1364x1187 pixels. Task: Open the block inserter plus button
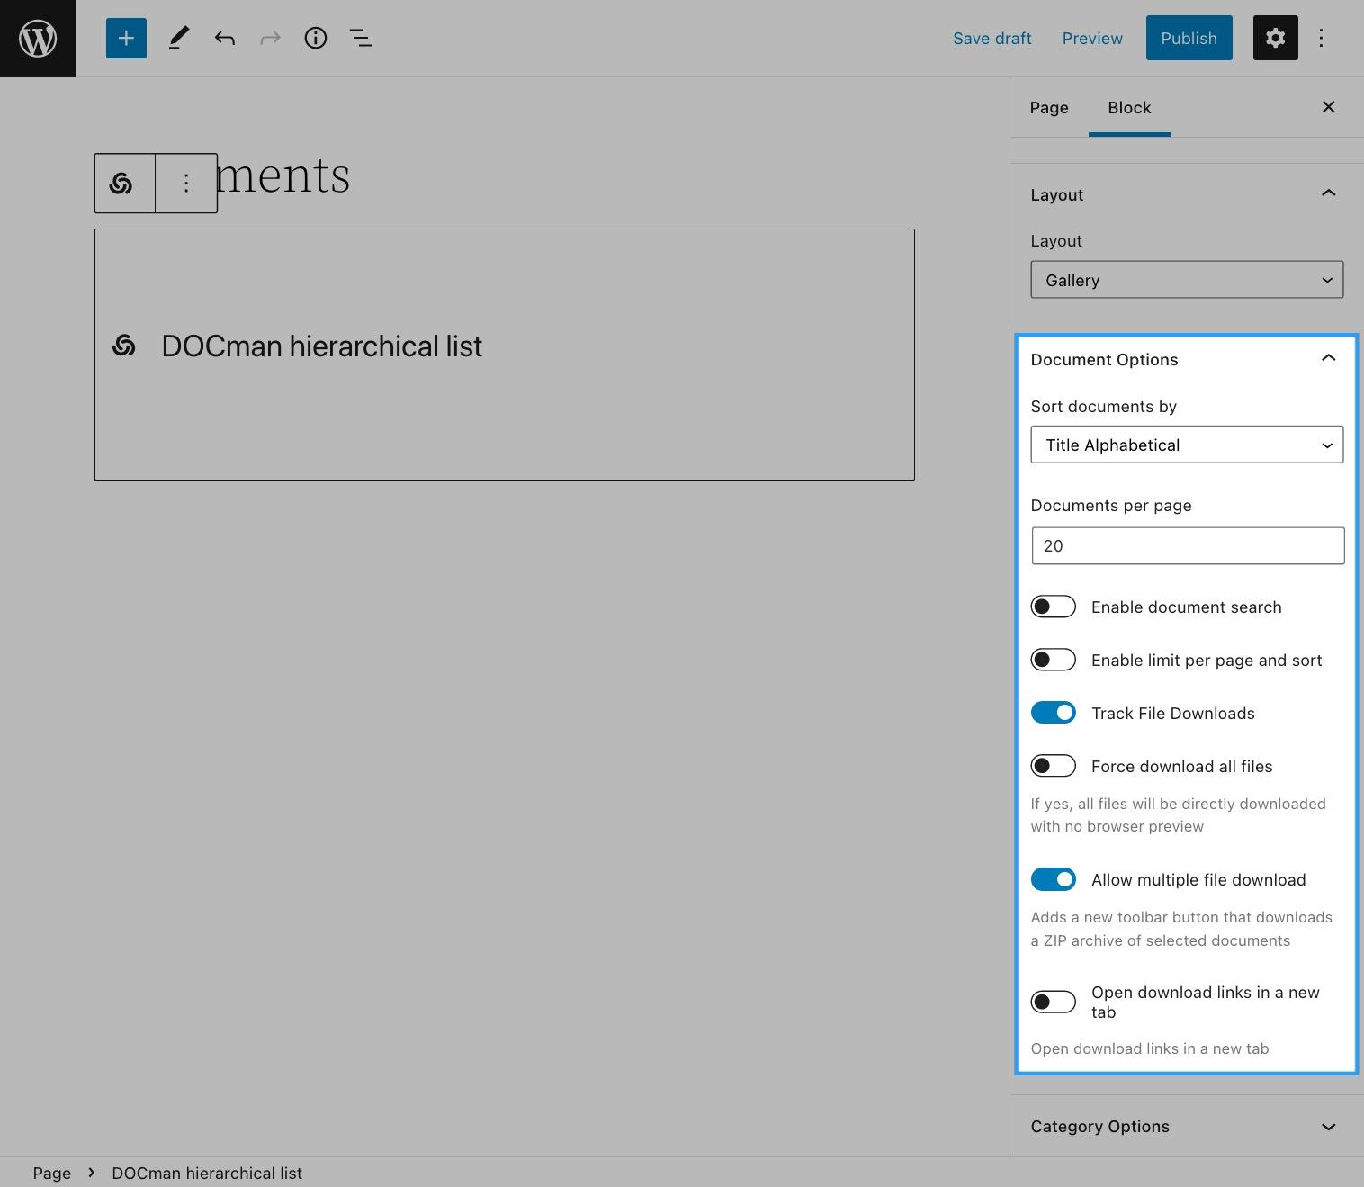(126, 39)
